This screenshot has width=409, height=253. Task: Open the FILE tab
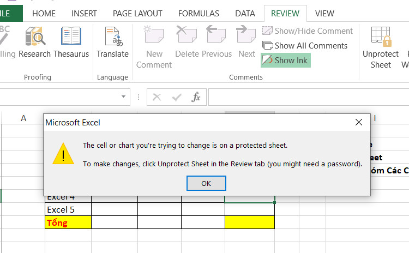[x=10, y=13]
